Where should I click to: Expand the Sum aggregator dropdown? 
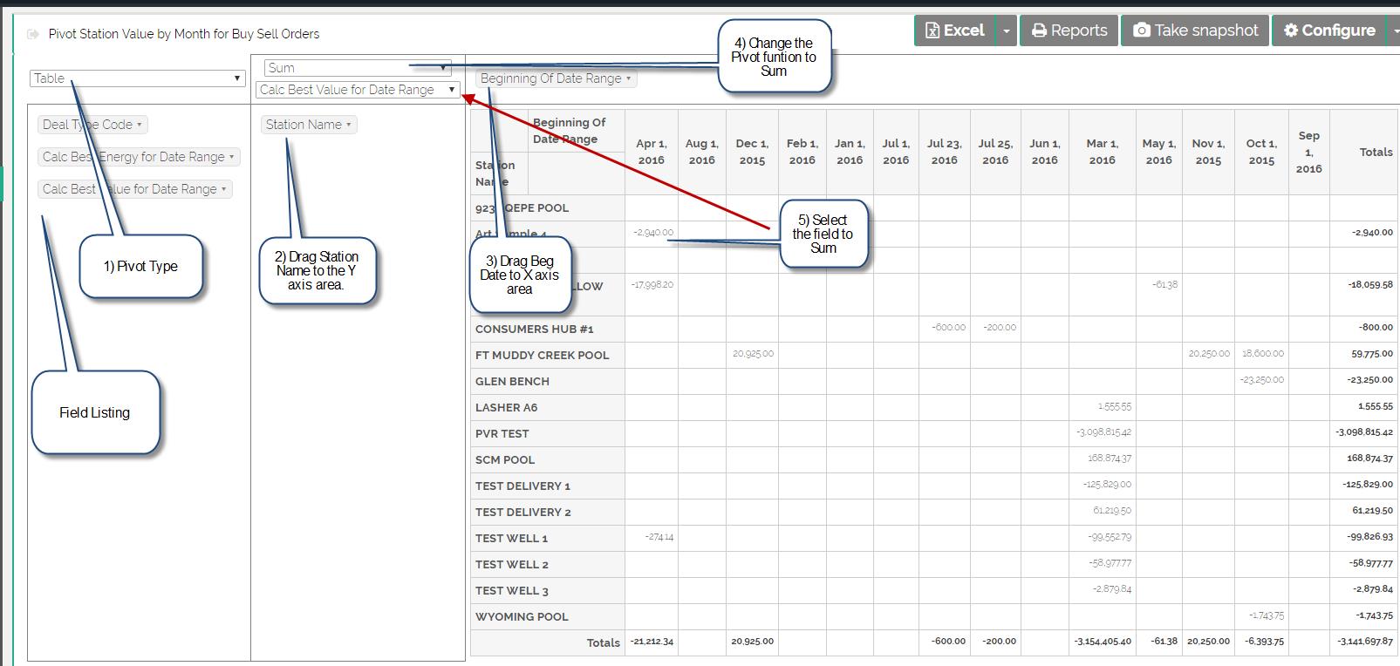coord(357,68)
